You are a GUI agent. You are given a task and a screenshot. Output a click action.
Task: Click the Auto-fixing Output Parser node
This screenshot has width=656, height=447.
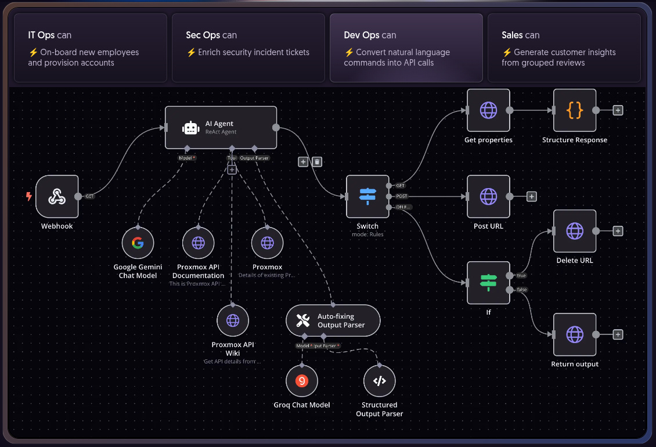333,320
